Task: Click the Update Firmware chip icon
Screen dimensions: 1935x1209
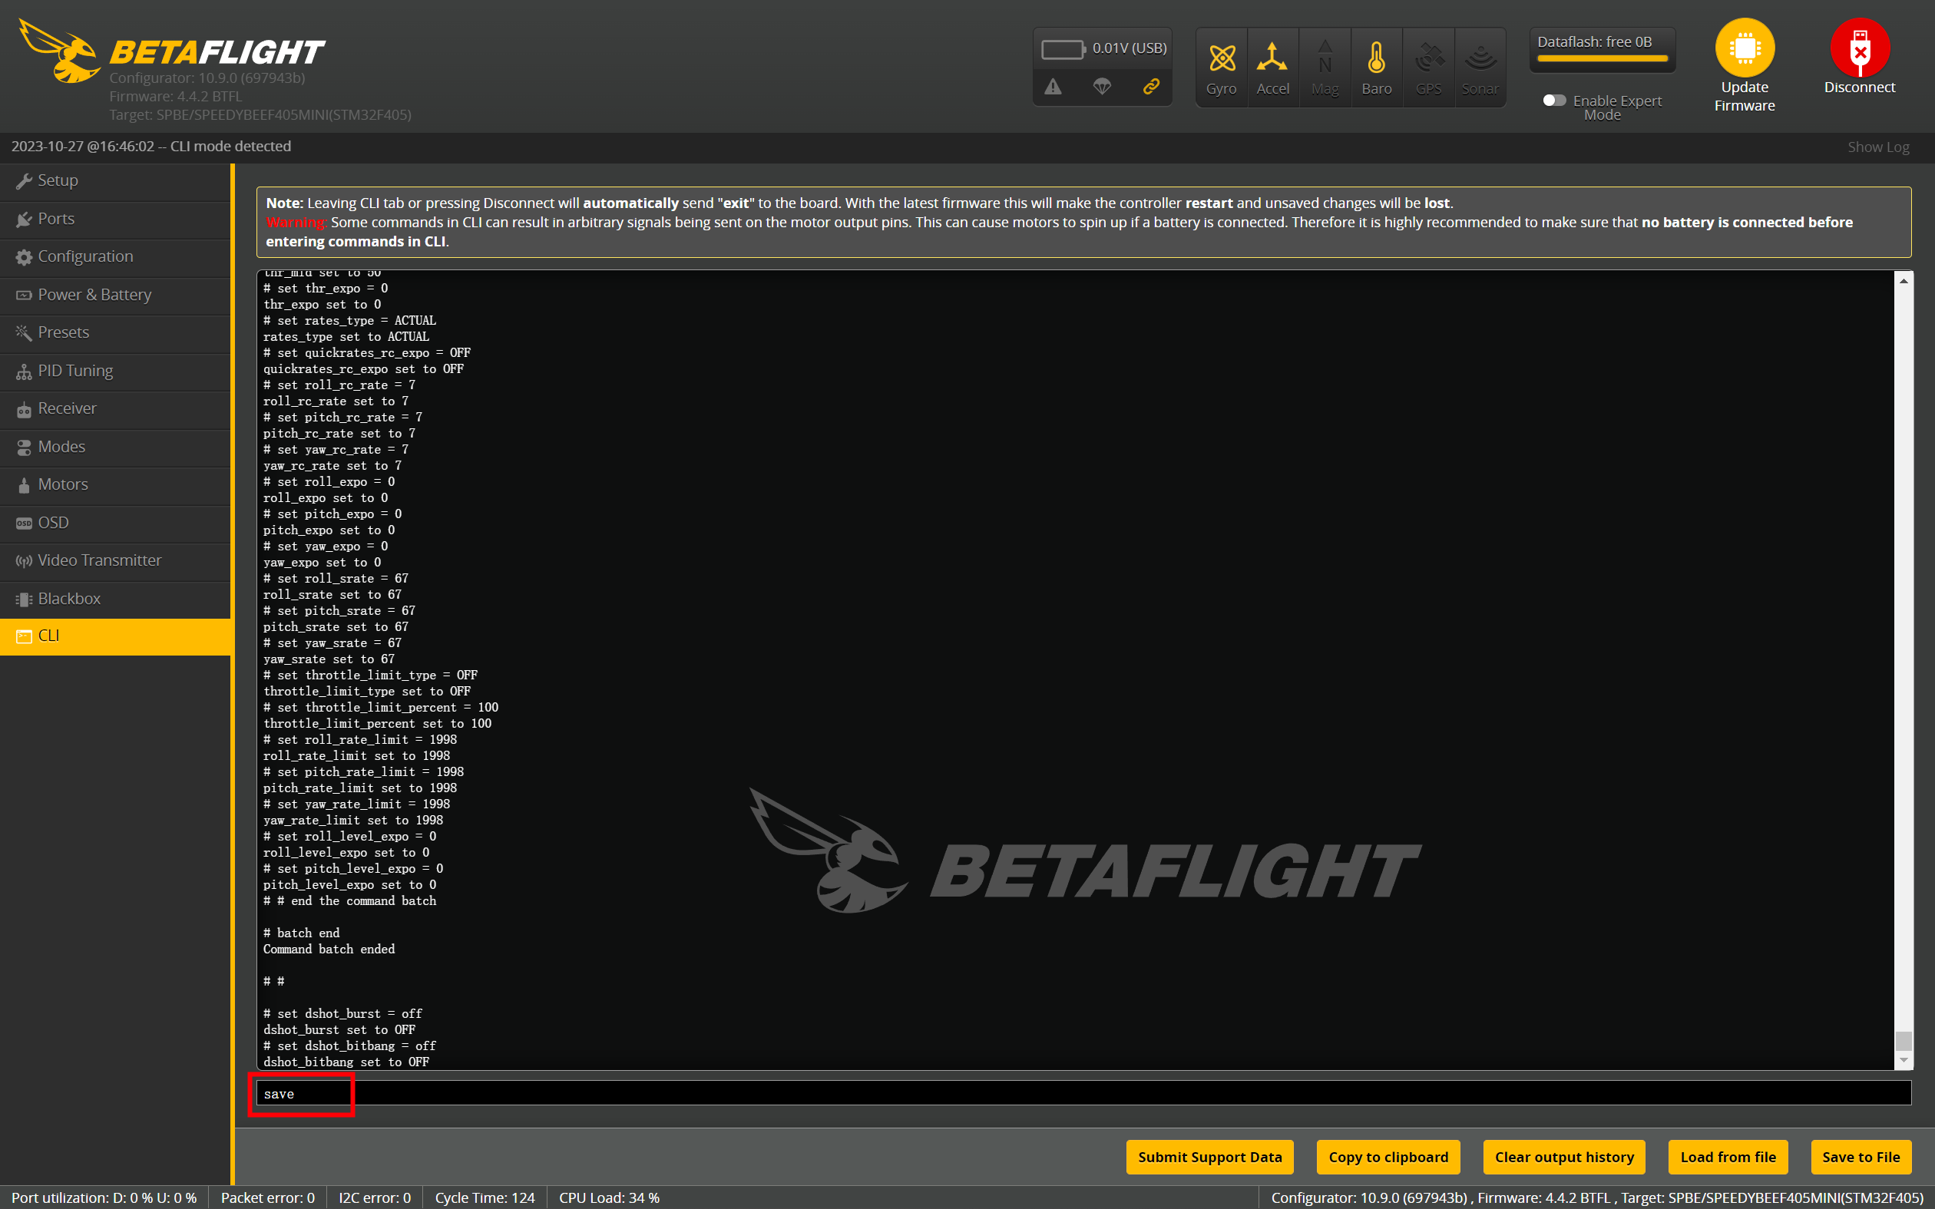Action: click(x=1745, y=48)
